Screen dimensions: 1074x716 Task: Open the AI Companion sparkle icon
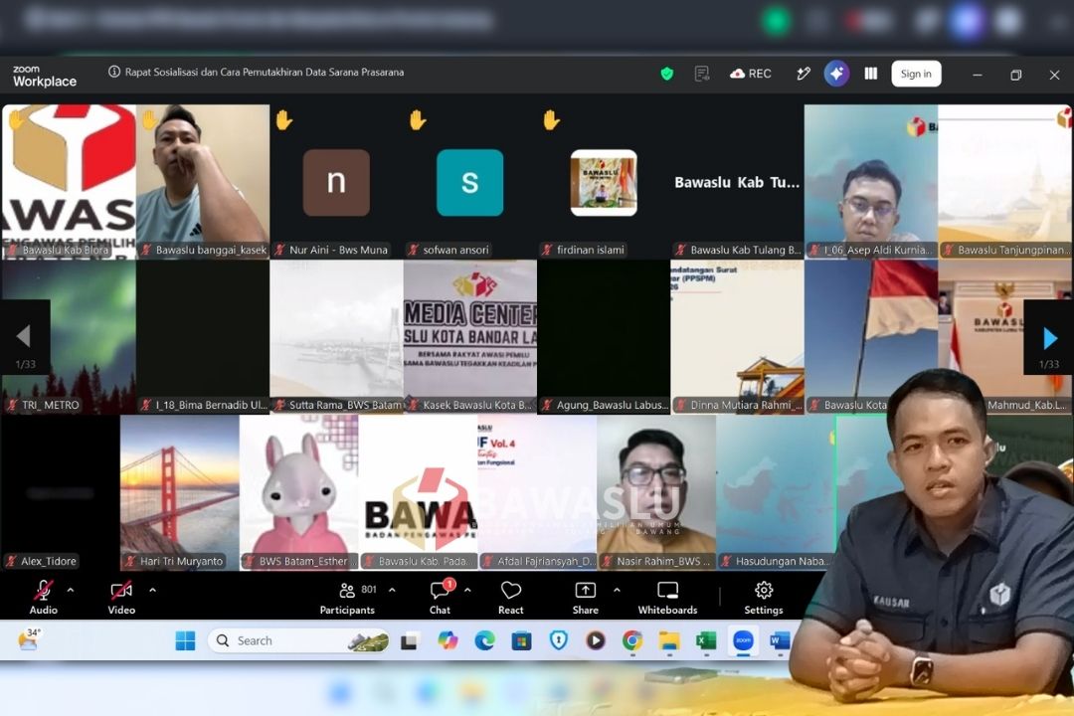pyautogui.click(x=836, y=74)
